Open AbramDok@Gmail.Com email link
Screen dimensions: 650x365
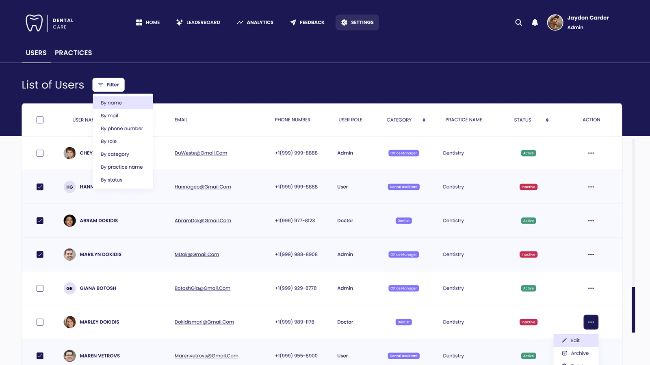click(x=203, y=221)
